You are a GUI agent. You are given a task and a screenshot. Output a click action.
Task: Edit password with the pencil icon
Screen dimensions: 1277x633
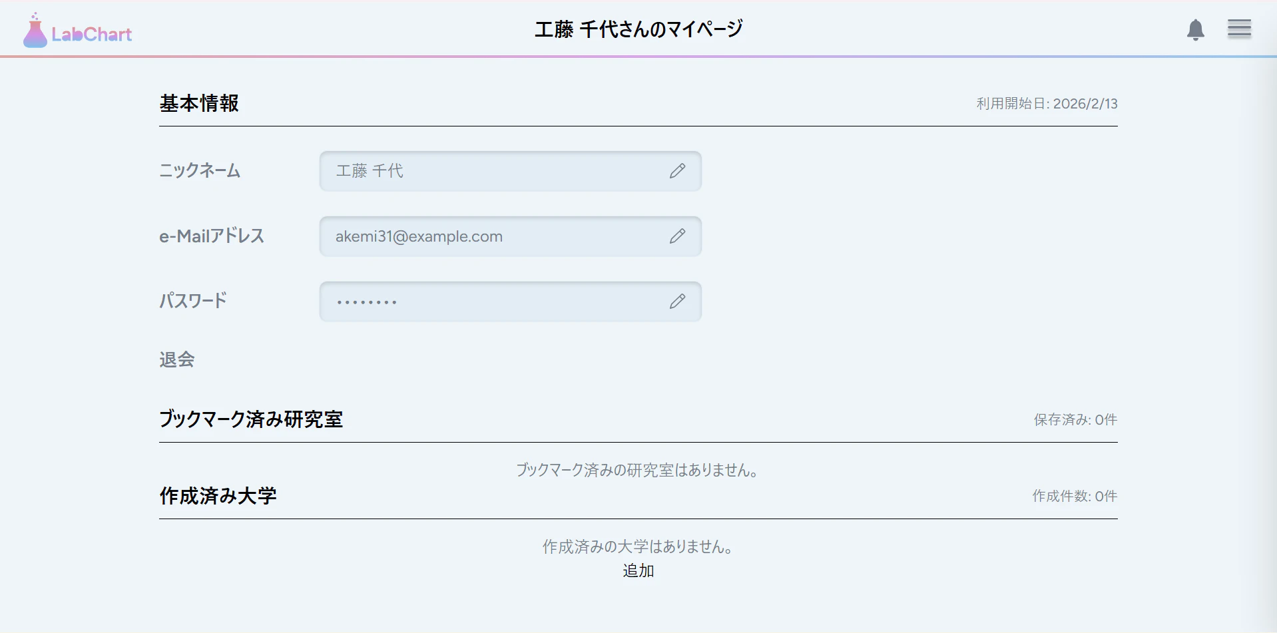(677, 302)
